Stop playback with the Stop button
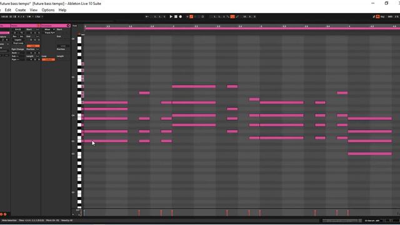Screen dimensions: 400x225 (x=176, y=17)
